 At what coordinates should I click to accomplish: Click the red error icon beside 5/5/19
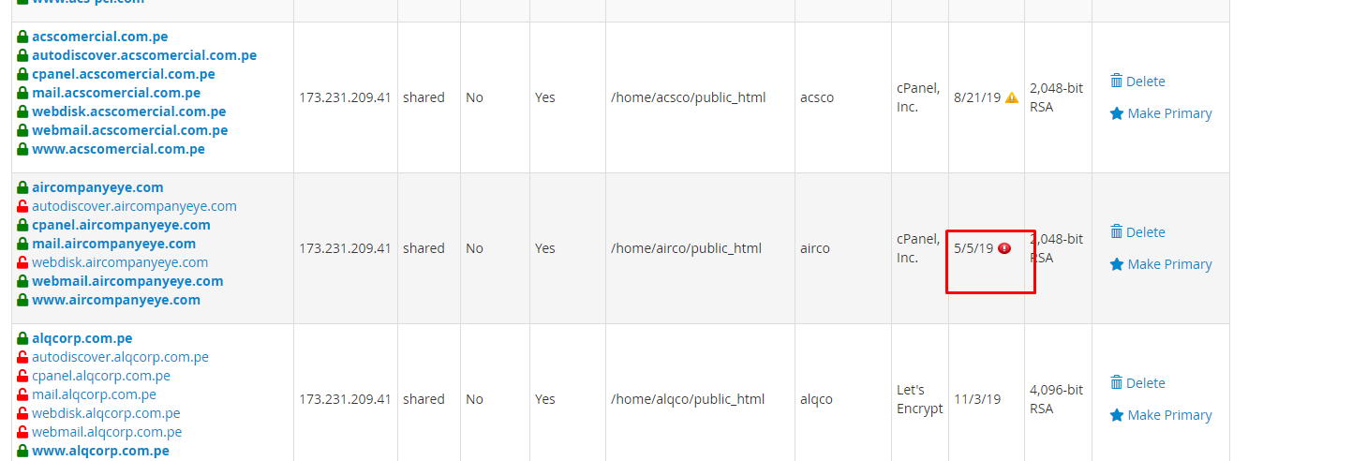(x=1004, y=248)
